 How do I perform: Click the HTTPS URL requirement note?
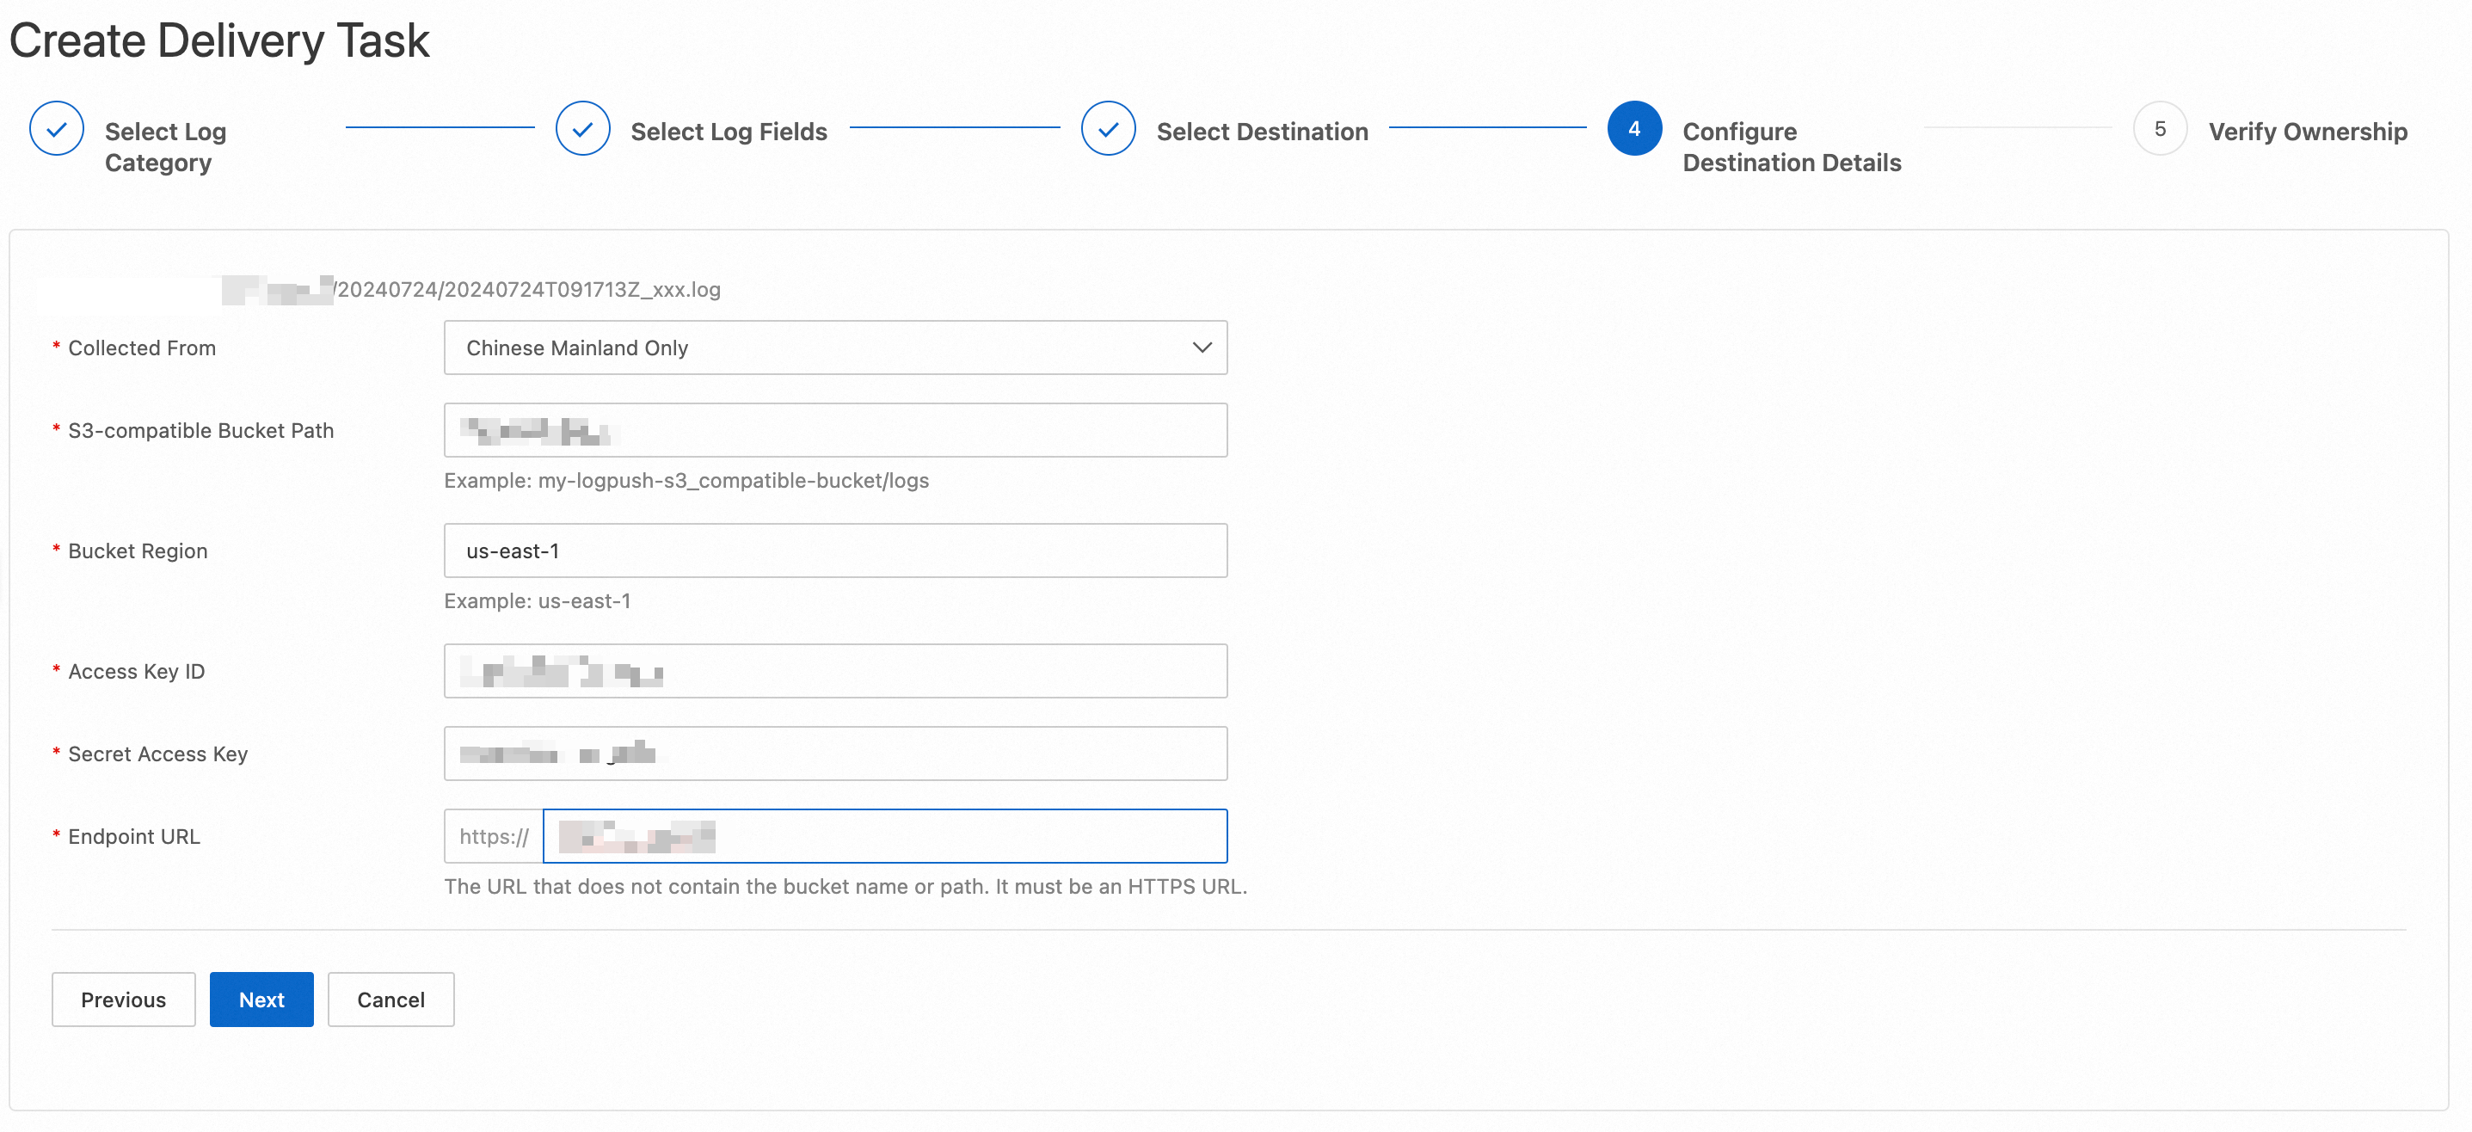pos(846,888)
